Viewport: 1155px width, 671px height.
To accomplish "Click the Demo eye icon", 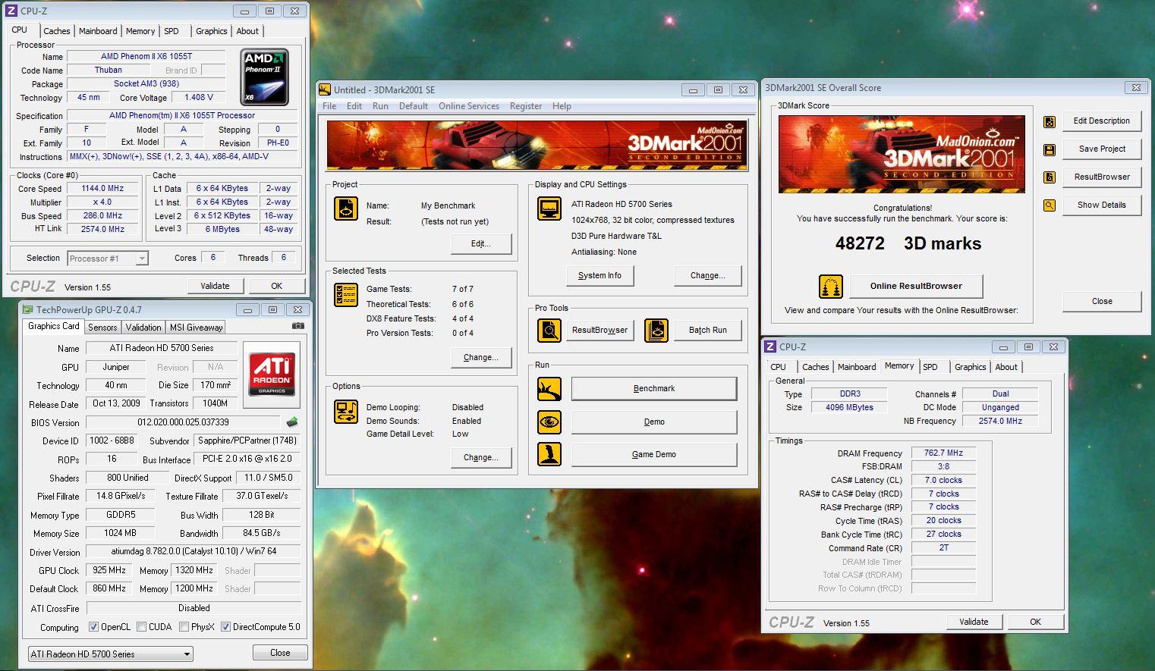I will pyautogui.click(x=549, y=422).
